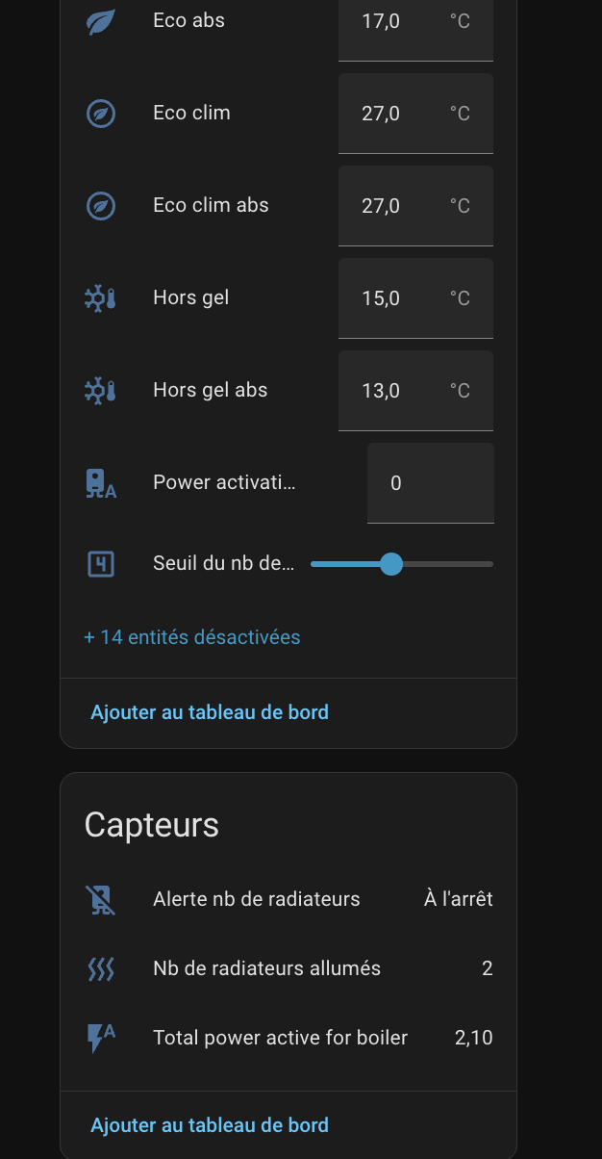Viewport: 602px width, 1159px height.
Task: Click the Eco clim leaf-circle icon
Action: (101, 114)
